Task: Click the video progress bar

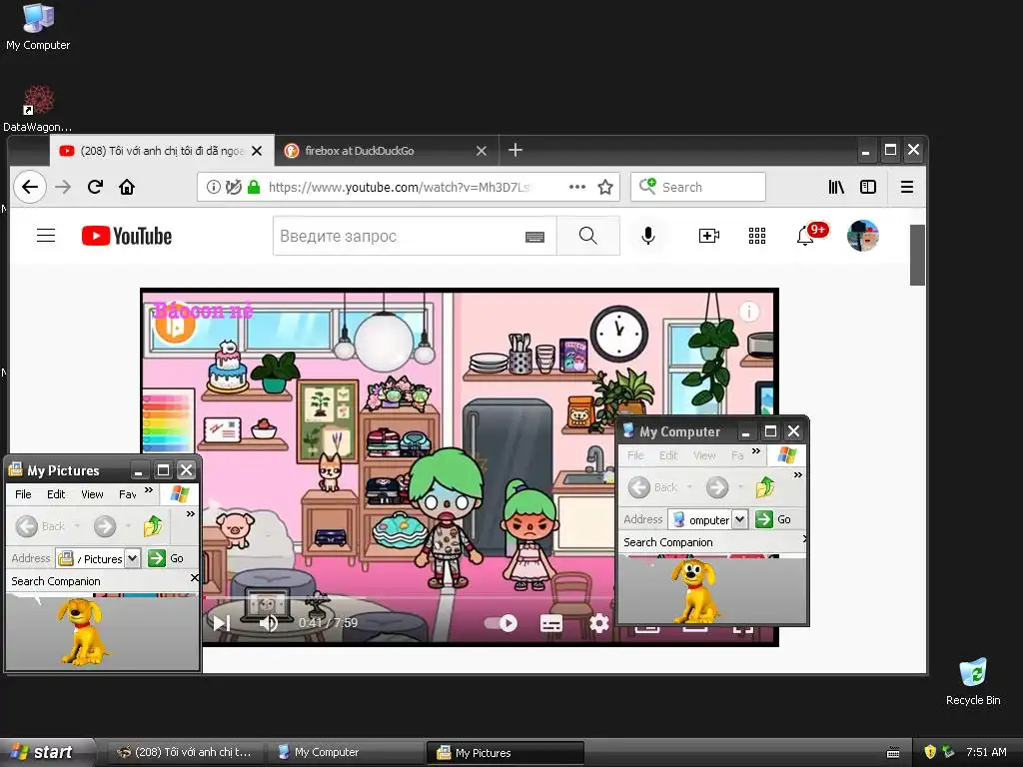Action: (x=409, y=597)
